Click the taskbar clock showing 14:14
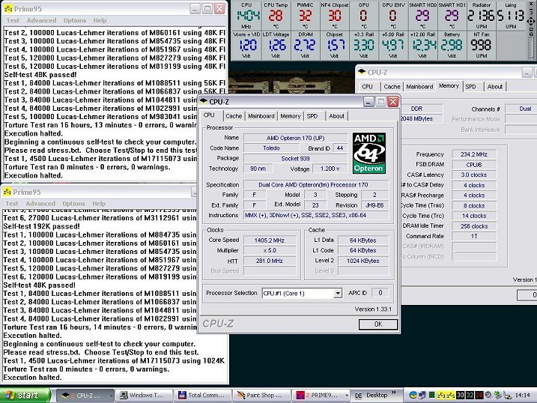The image size is (537, 403). (x=522, y=396)
